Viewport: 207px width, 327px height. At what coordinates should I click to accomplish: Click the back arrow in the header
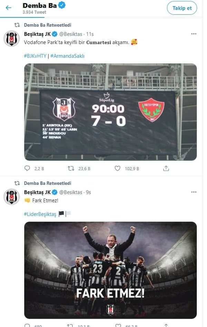[x=9, y=8]
